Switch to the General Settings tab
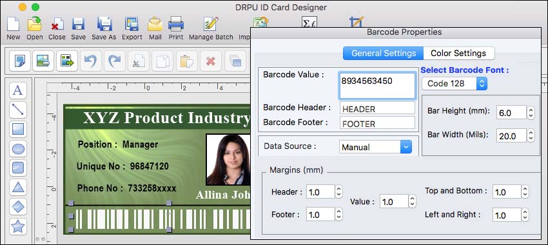Screen dimensions: 548x245 pyautogui.click(x=384, y=53)
